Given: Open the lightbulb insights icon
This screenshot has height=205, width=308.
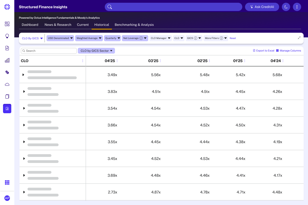Looking at the screenshot, I should (7, 36).
